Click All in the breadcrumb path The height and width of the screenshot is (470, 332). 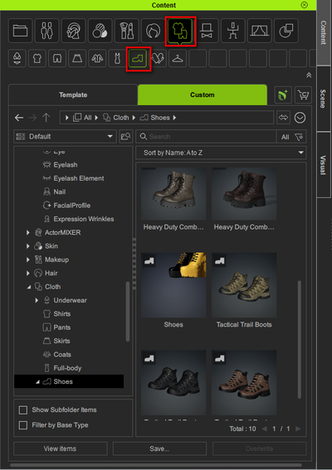click(x=88, y=118)
